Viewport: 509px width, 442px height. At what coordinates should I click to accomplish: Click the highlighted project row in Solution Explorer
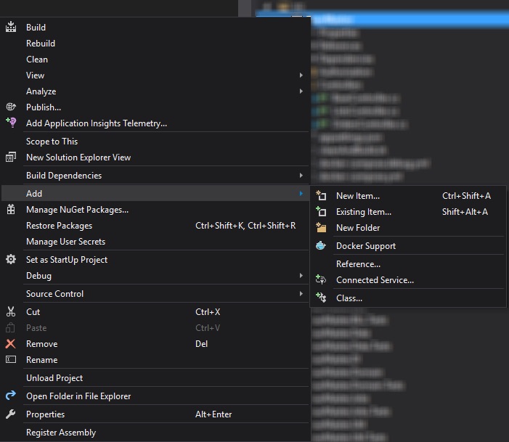410,20
